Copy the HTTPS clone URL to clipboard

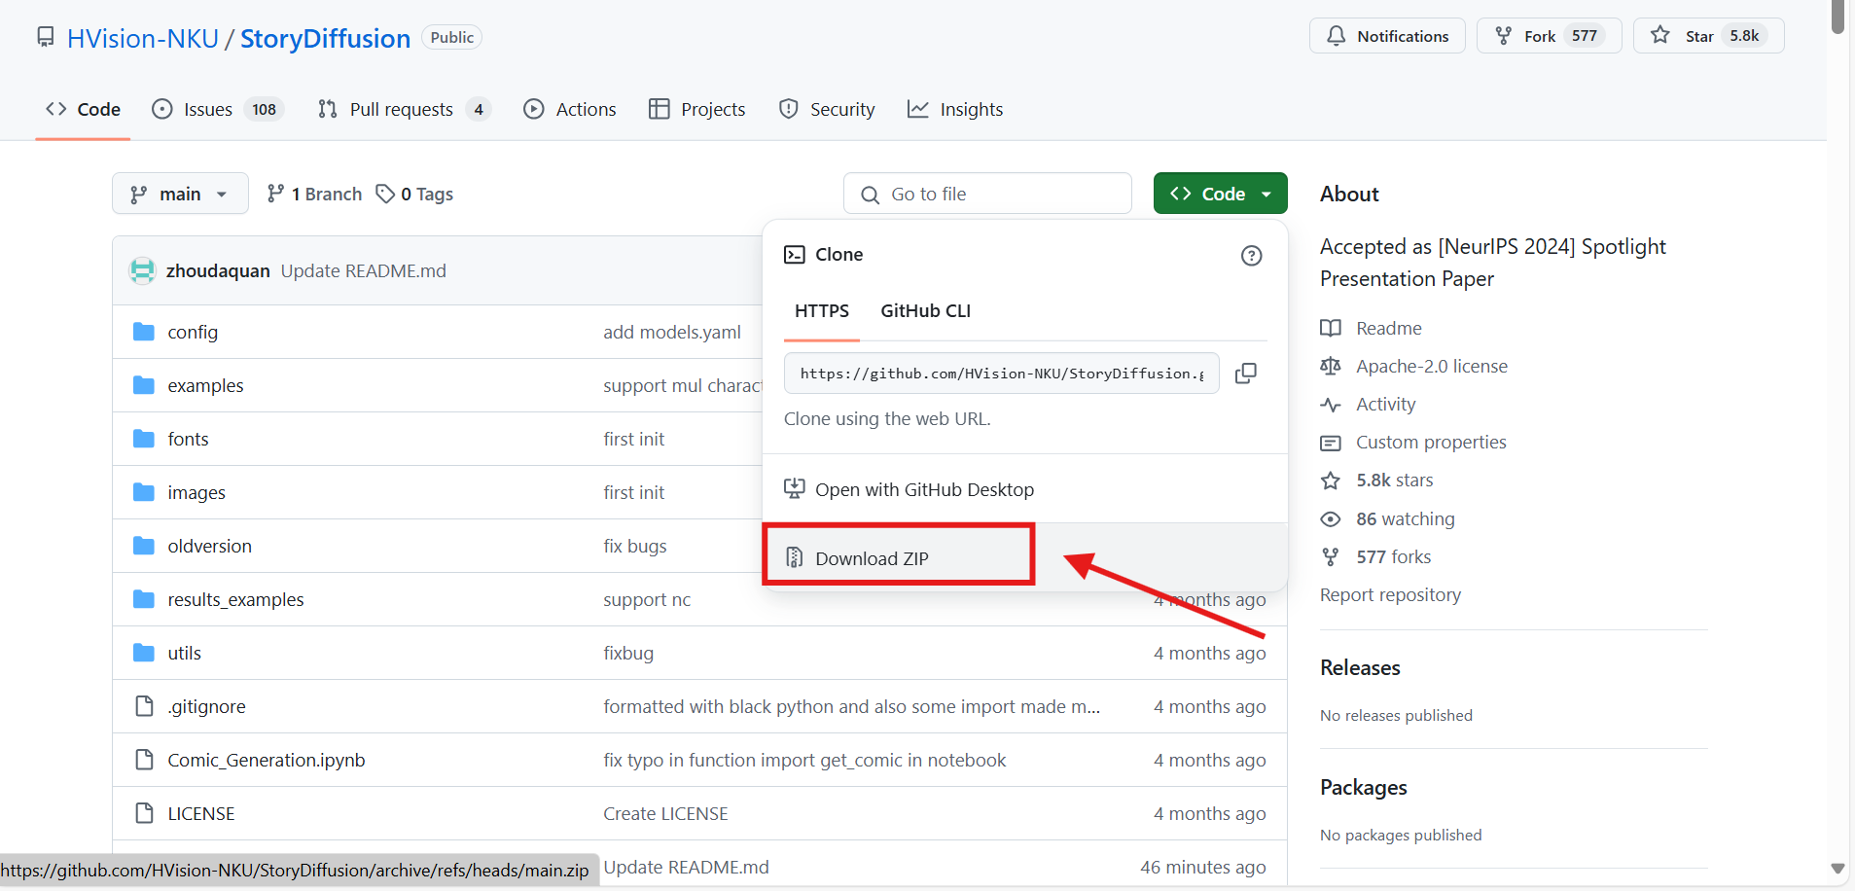click(1245, 374)
